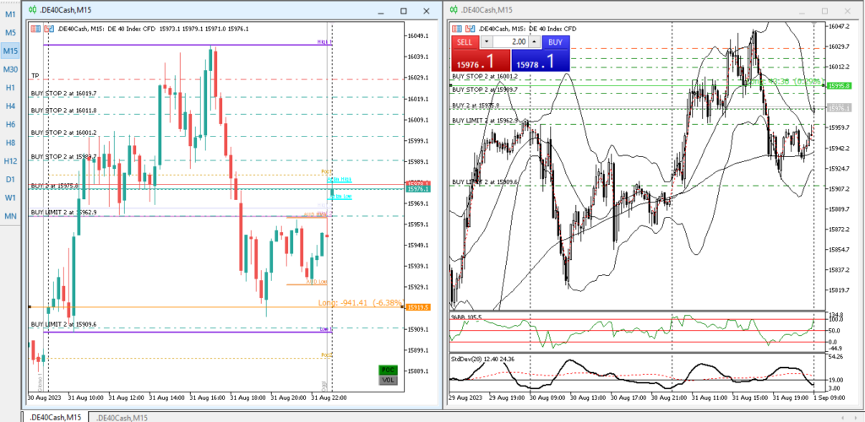The image size is (865, 422).
Task: Switch to the M30 timeframe
Action: pyautogui.click(x=10, y=69)
